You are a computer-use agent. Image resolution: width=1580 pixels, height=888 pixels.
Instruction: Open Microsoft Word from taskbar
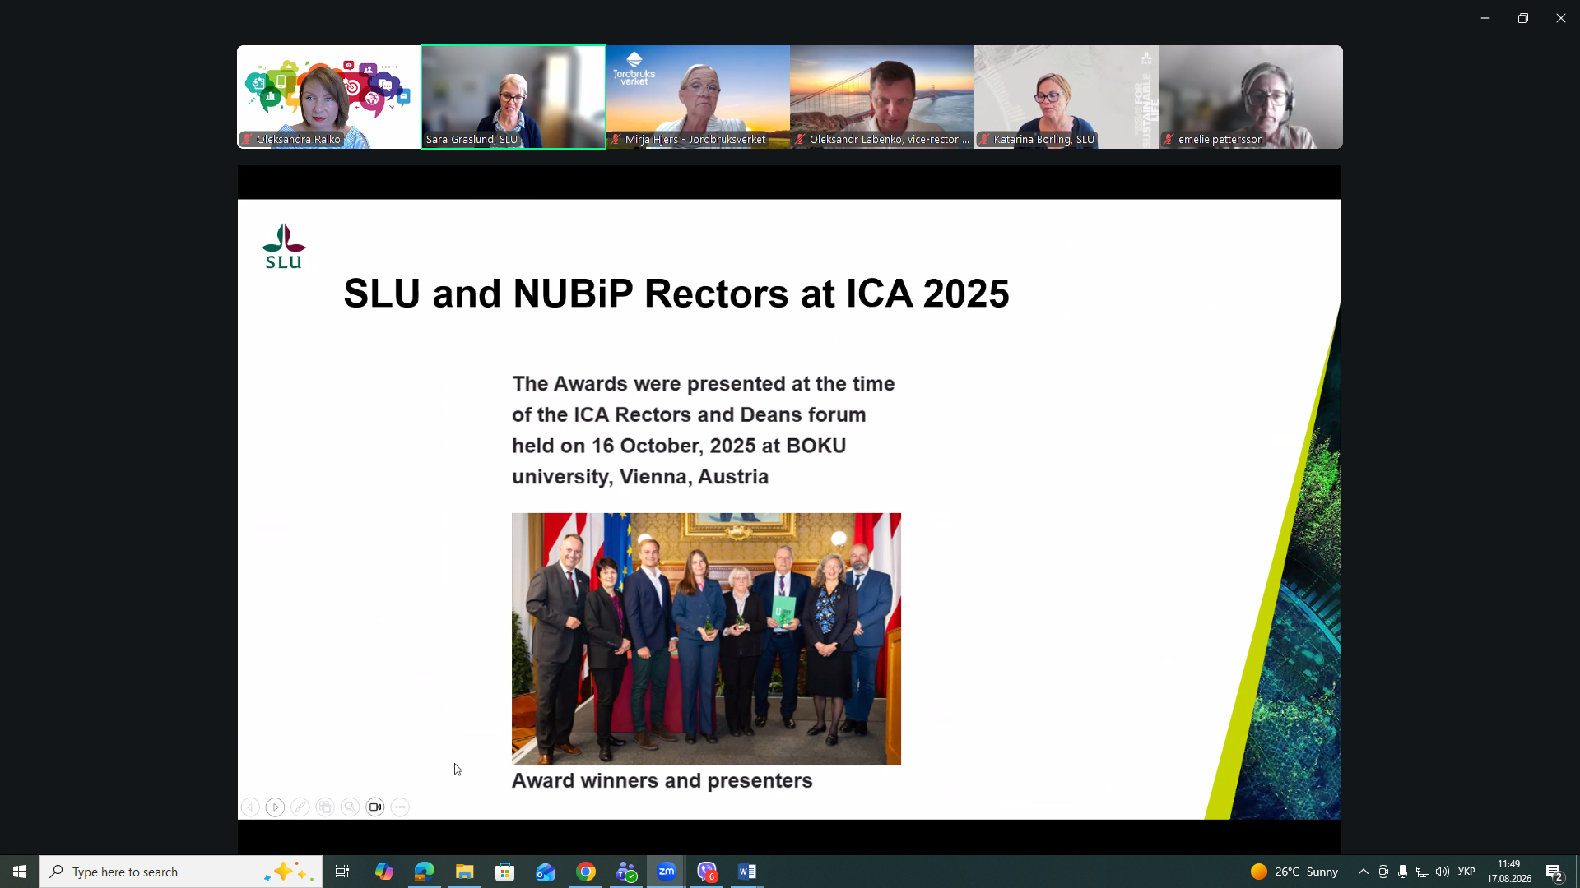click(x=747, y=872)
